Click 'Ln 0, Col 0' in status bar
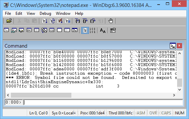Image resolution: width=189 pixels, height=119 pixels. coord(38,113)
